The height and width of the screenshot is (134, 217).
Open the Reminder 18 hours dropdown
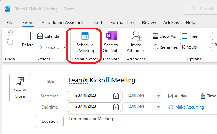[196, 47]
